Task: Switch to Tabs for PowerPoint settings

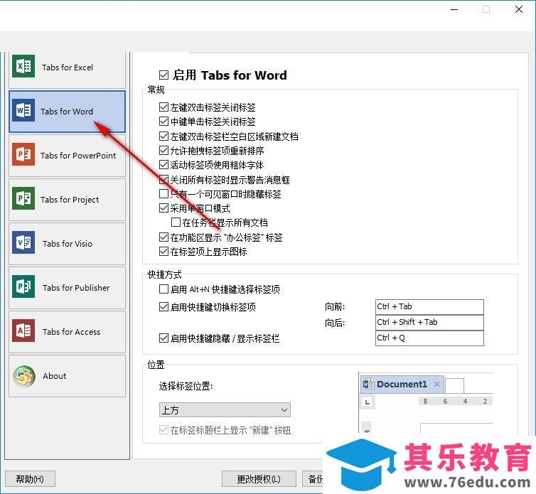Action: tap(67, 156)
